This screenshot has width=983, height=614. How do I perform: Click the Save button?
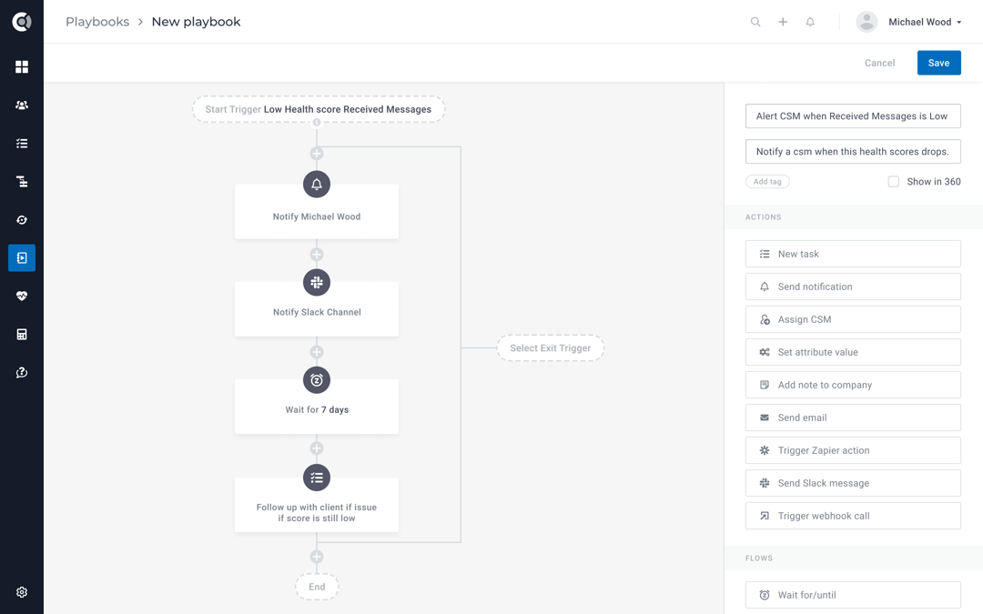(938, 62)
